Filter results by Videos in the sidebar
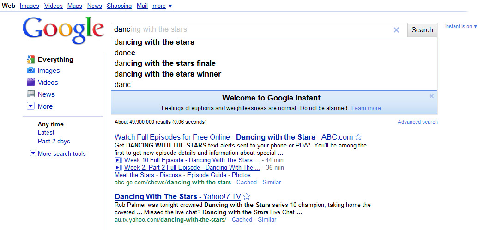478x230 pixels. (48, 83)
